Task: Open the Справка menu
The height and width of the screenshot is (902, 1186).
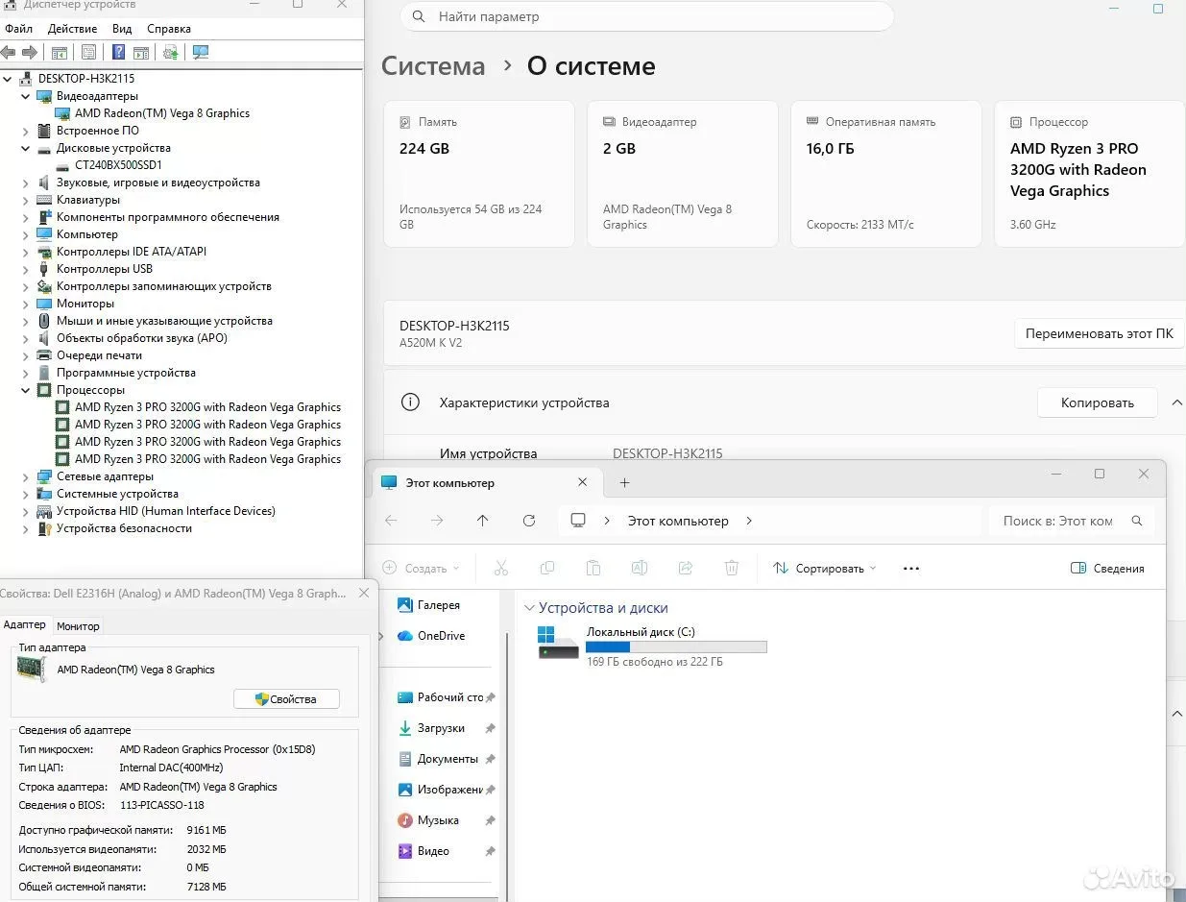Action: (169, 29)
